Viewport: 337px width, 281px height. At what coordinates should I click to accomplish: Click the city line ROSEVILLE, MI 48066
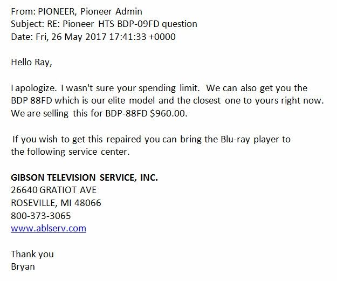[56, 203]
